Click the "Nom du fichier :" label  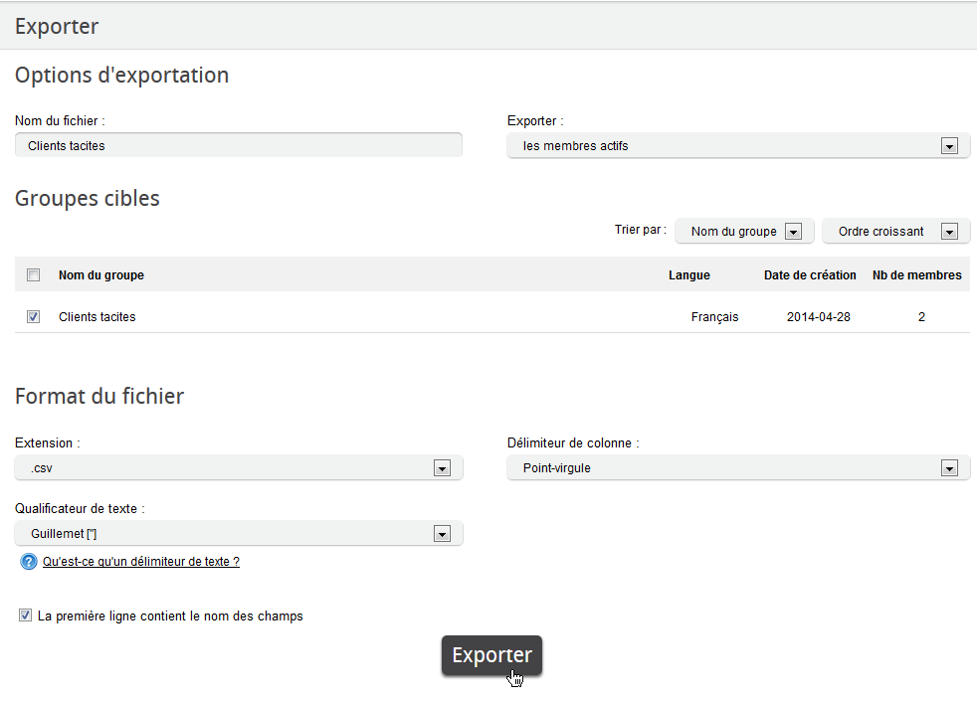click(60, 121)
